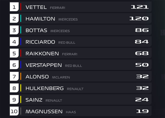Click the yellow Renault stripe beside Sainz
Screen dimensions: 165x118
click(21, 99)
